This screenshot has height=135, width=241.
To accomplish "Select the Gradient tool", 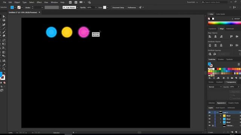I will pyautogui.click(x=4, y=52).
